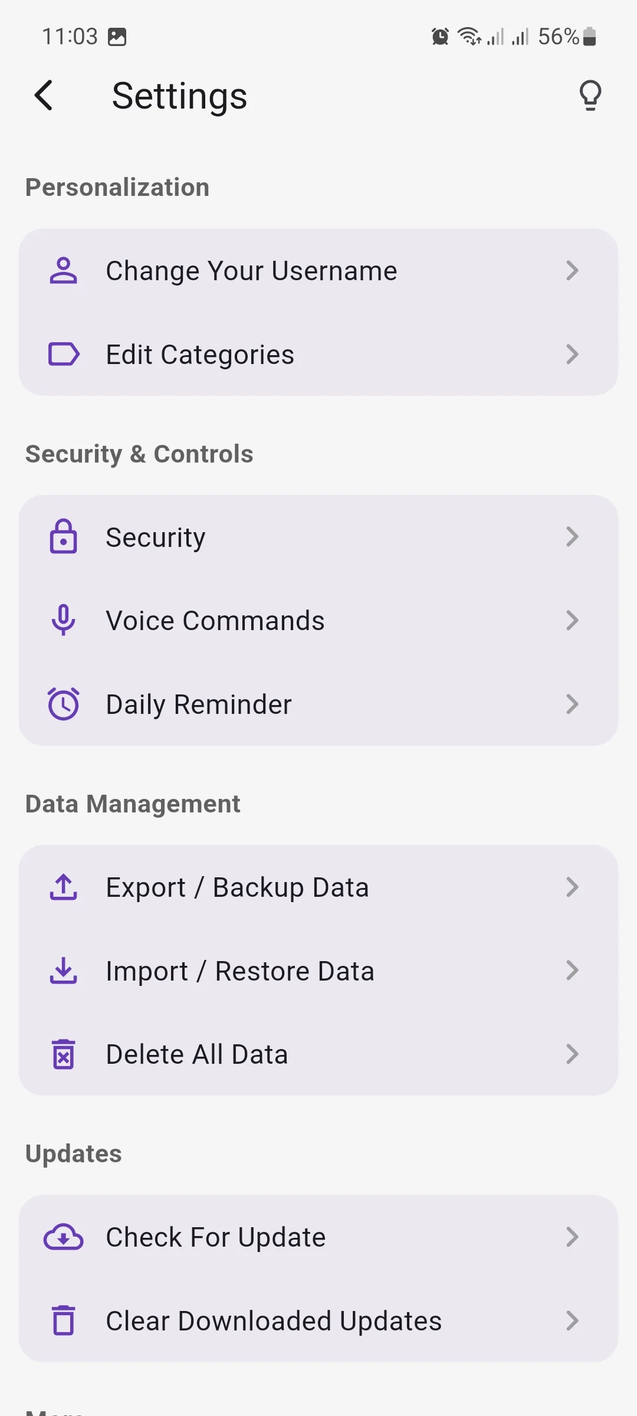
Task: Open Edit Categories settings
Action: point(201,355)
